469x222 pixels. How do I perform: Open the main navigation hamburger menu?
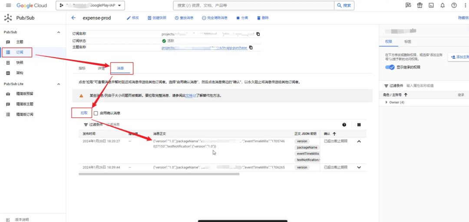[x=8, y=5]
